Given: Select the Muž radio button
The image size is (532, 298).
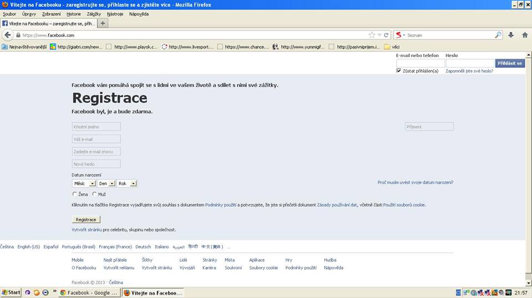Looking at the screenshot, I should (94, 194).
